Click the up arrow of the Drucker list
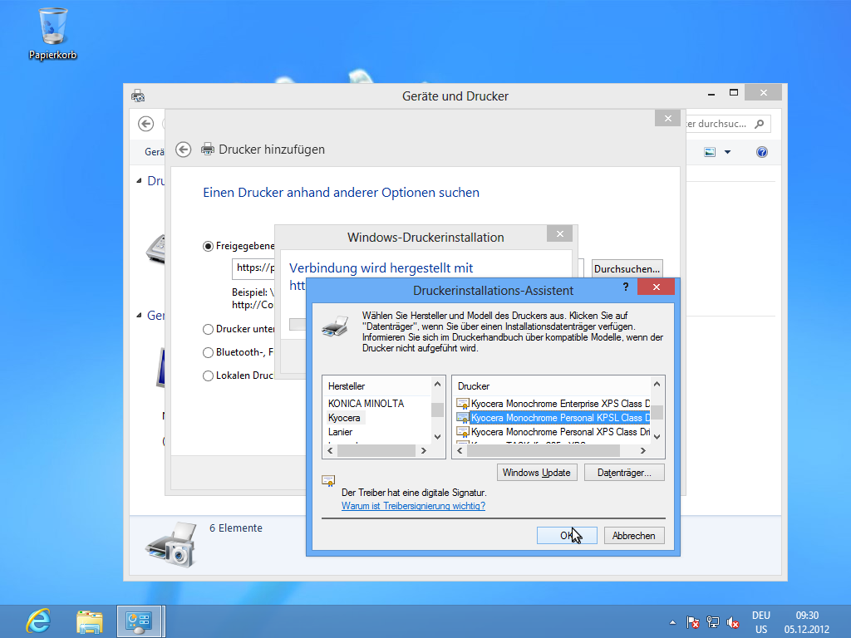This screenshot has width=851, height=638. click(x=657, y=384)
